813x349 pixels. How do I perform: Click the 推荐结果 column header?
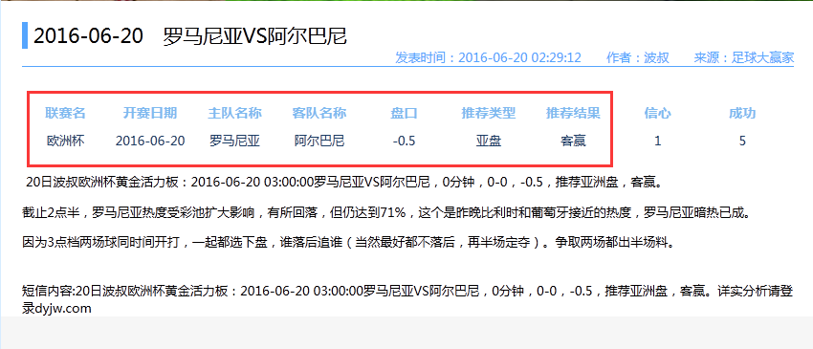(x=573, y=113)
